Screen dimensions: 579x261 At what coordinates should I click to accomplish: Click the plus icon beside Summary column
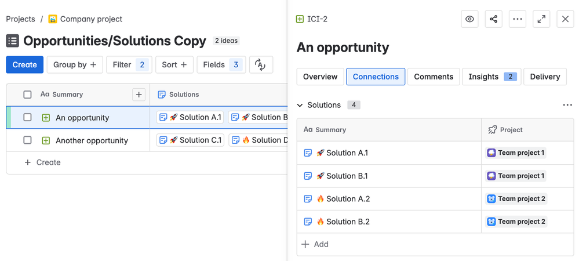click(x=139, y=95)
